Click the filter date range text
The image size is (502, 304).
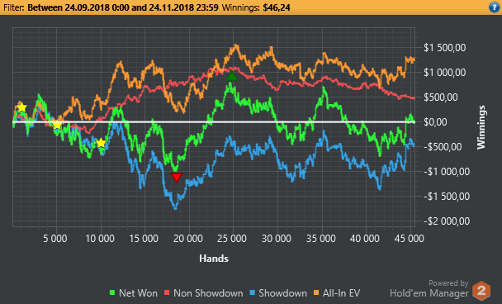123,7
